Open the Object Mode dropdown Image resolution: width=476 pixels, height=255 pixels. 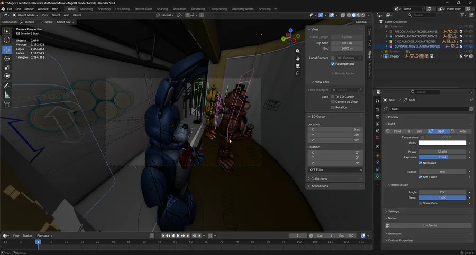coord(26,15)
